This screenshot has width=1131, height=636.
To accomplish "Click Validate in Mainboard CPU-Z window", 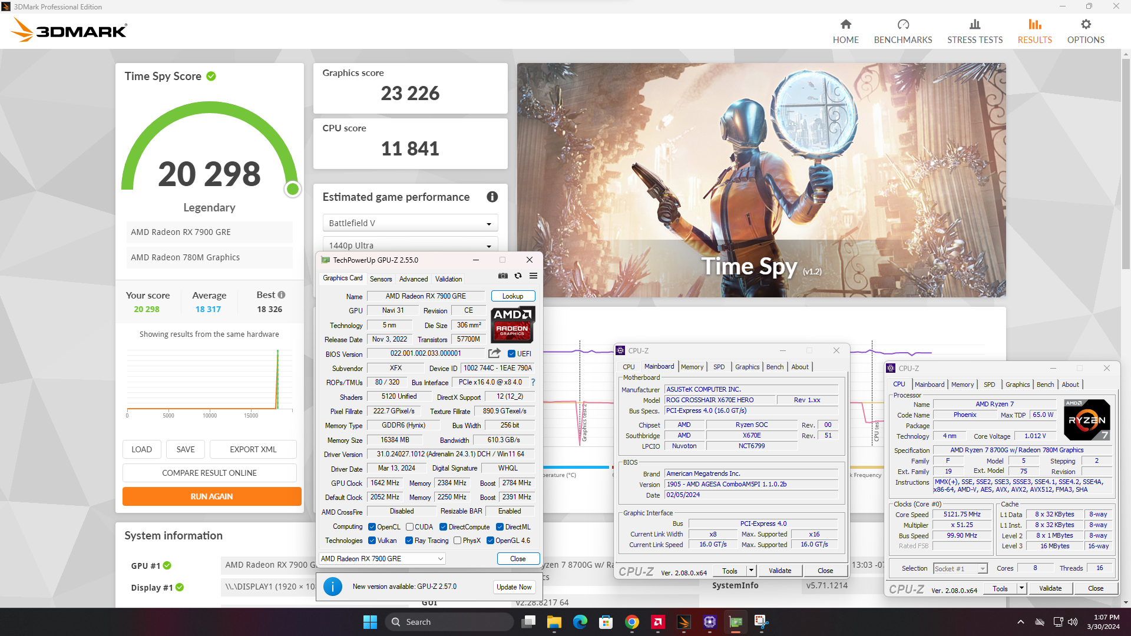I will [x=780, y=571].
